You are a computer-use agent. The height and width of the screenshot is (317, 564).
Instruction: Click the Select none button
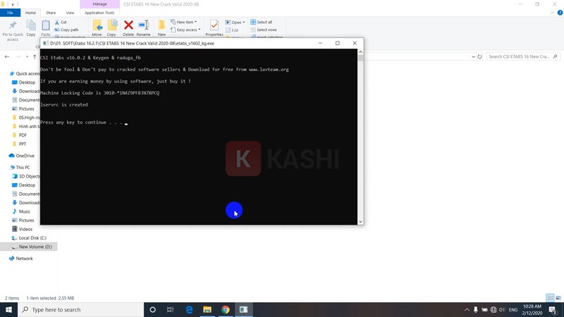coord(265,30)
